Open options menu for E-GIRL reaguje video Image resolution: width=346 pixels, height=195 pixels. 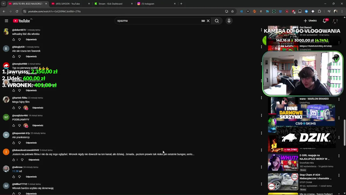coord(339,156)
